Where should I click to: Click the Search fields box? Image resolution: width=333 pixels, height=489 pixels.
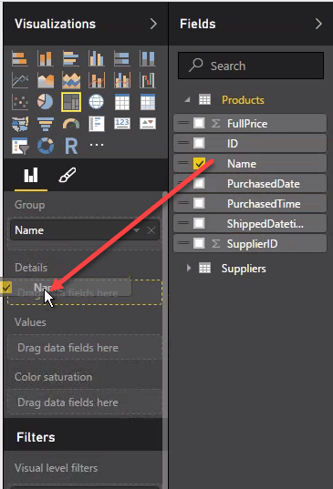coord(251,66)
